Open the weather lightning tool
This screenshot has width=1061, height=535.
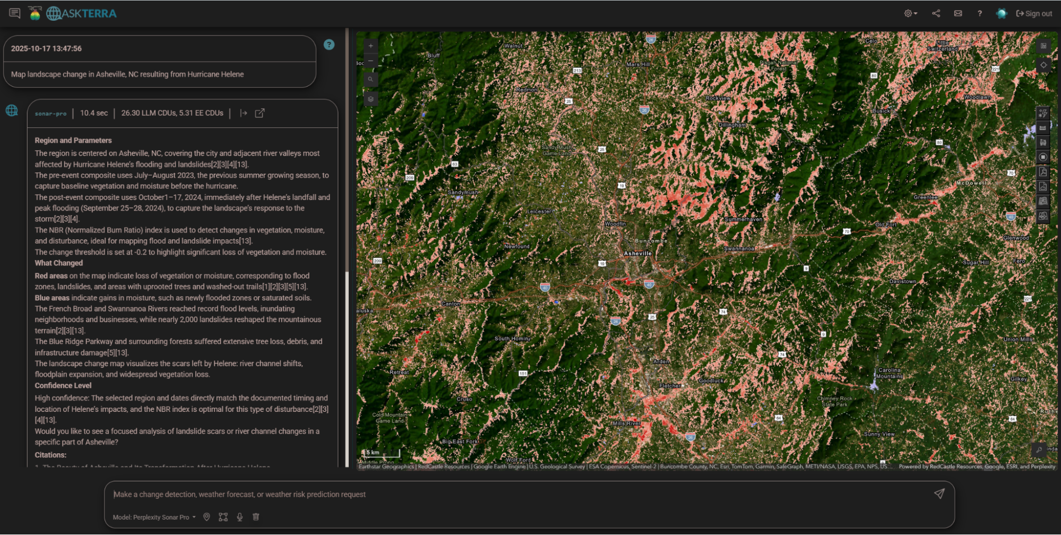click(x=1042, y=113)
